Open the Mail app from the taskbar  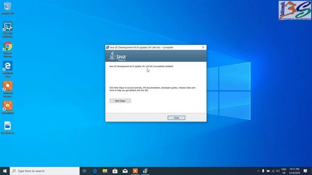click(125, 171)
